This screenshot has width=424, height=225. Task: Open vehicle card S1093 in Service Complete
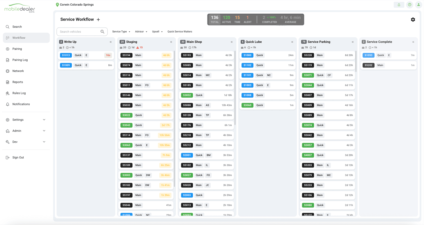click(x=388, y=55)
